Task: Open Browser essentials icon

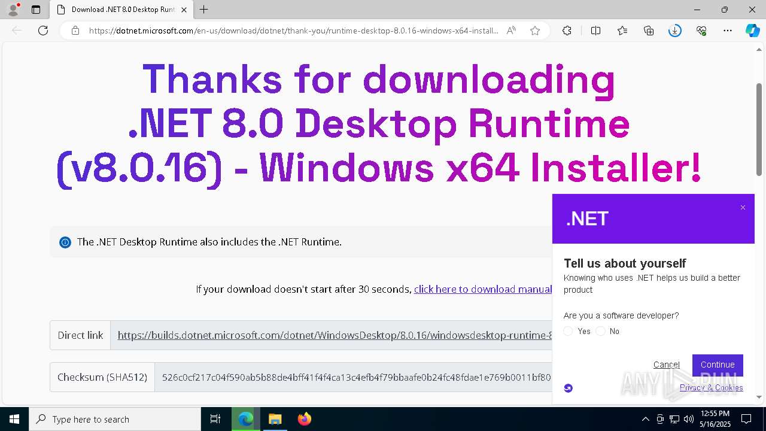Action: [701, 31]
